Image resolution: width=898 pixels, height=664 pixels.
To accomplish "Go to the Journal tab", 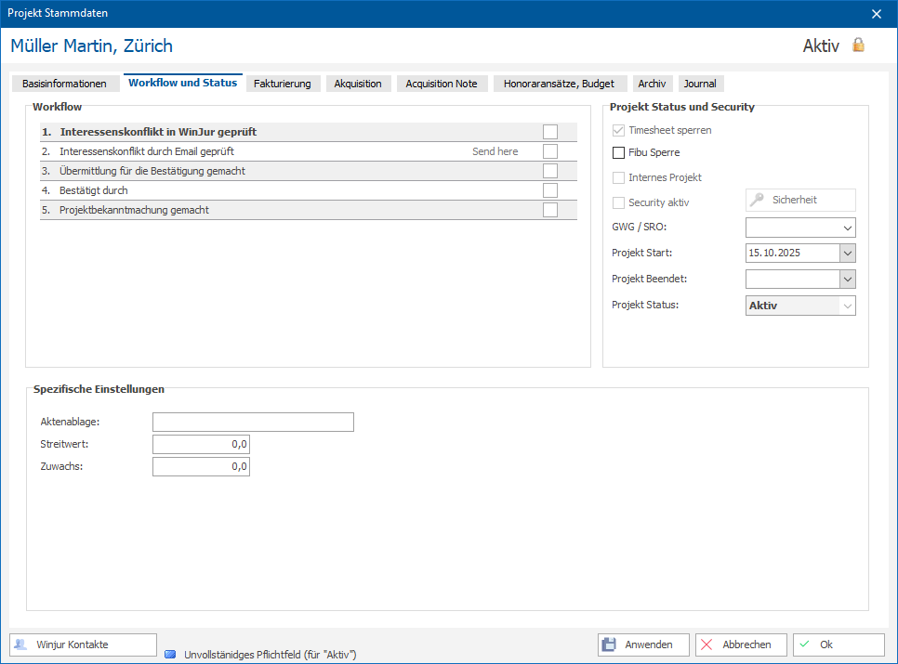I will (700, 84).
